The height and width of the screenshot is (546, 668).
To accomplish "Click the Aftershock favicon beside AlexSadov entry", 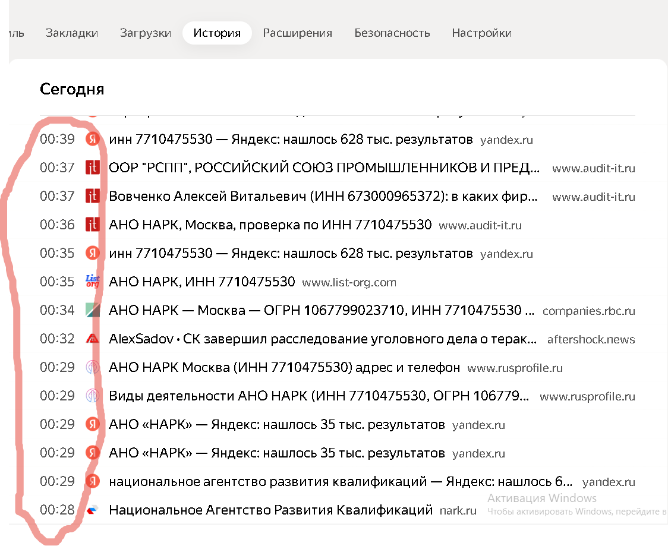I will tap(92, 339).
